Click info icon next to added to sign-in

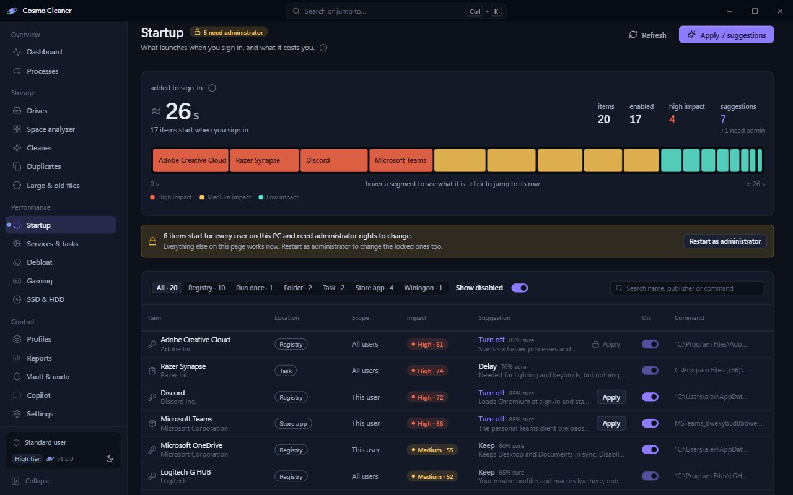[x=212, y=88]
